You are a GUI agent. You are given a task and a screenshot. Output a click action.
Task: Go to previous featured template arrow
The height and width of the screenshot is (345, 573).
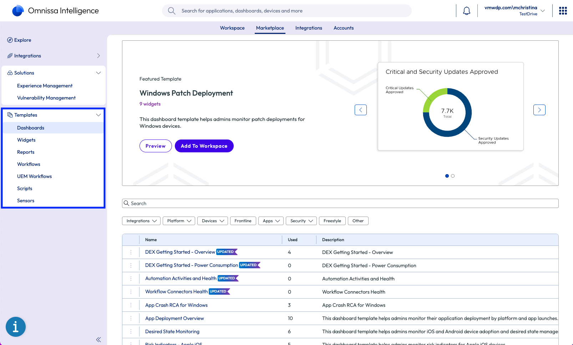click(360, 110)
